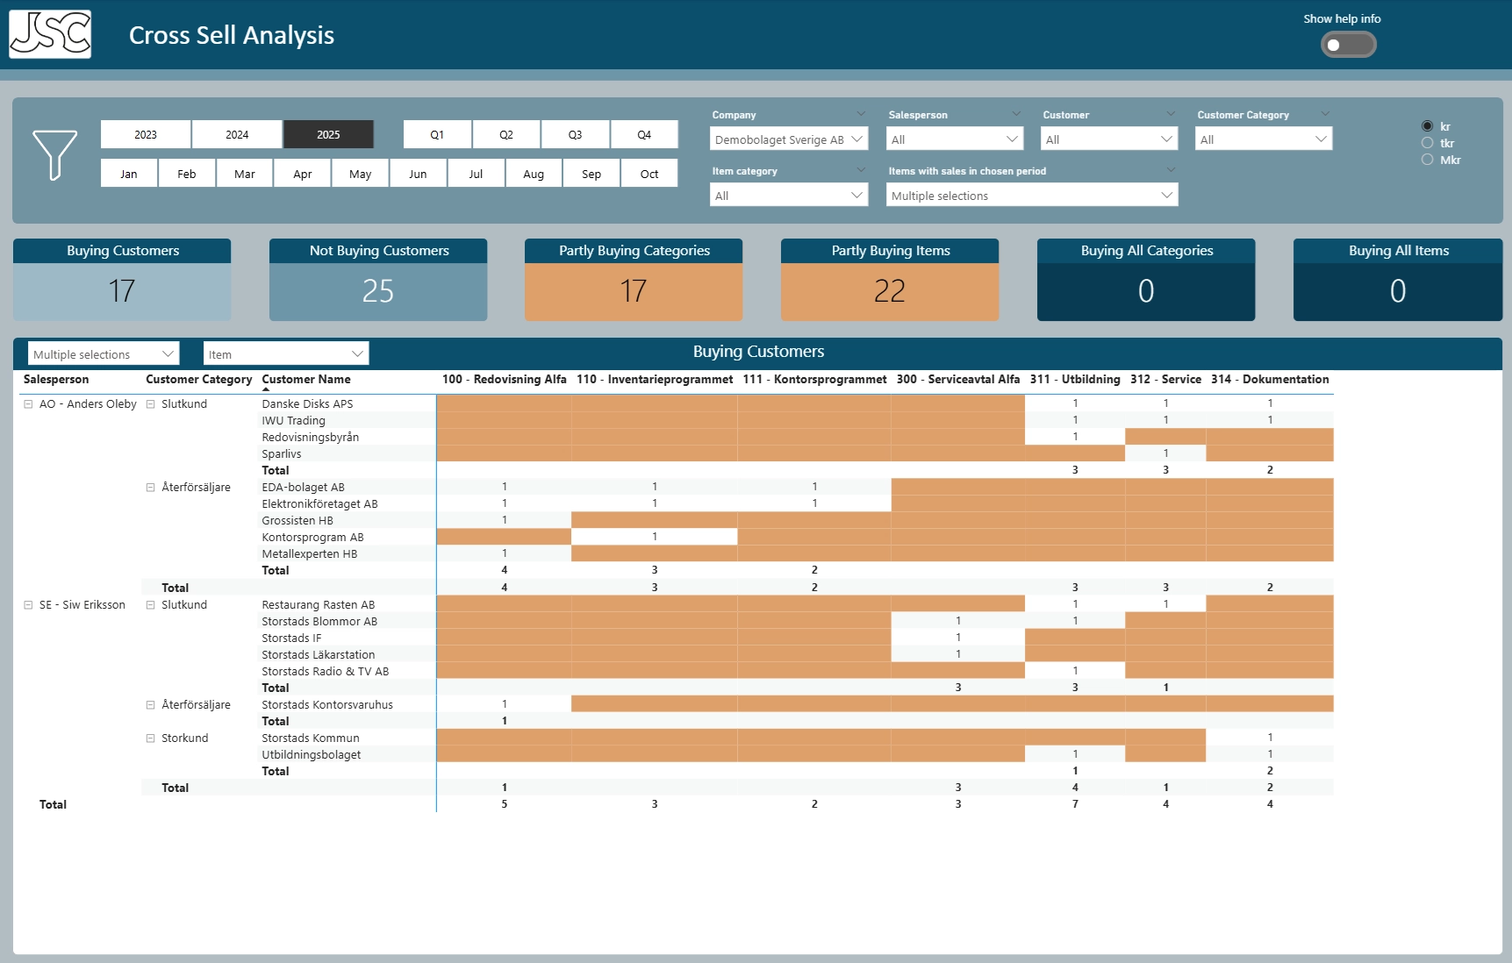Viewport: 1512px width, 963px height.
Task: Select the Mkr currency radio button
Action: [x=1428, y=160]
